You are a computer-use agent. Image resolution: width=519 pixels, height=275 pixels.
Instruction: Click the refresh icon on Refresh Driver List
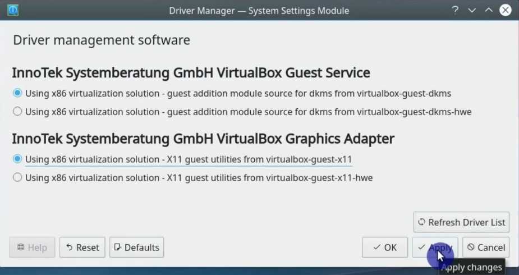(x=422, y=222)
